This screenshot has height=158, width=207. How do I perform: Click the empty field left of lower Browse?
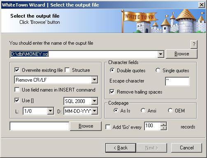[x=40, y=126]
